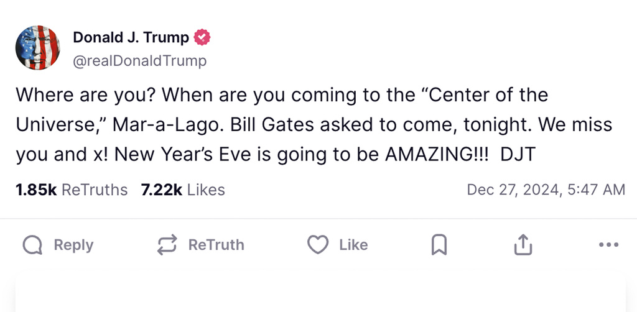Image resolution: width=637 pixels, height=312 pixels.
Task: Tap the heart icon to like
Action: pos(318,245)
